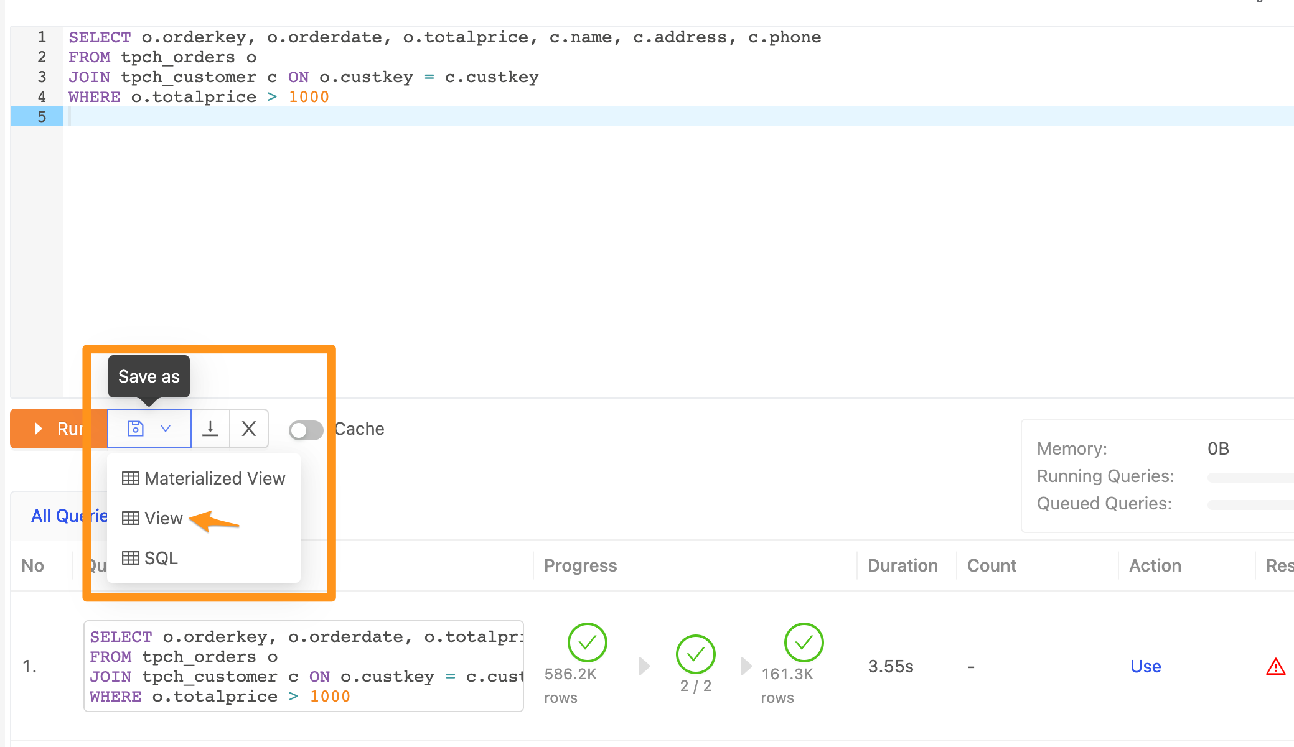Click the orange Run button

coord(59,429)
